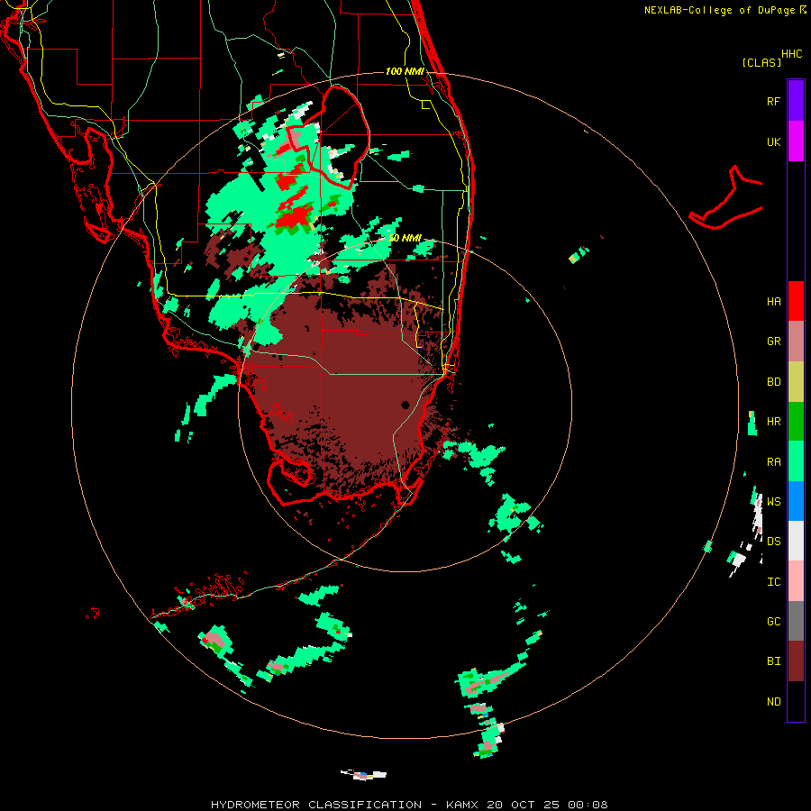Click the 'BI' legend label
811x811 pixels.
(x=773, y=661)
